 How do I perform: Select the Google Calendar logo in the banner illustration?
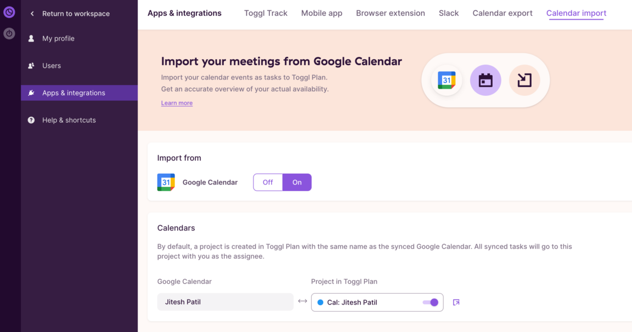tap(446, 80)
